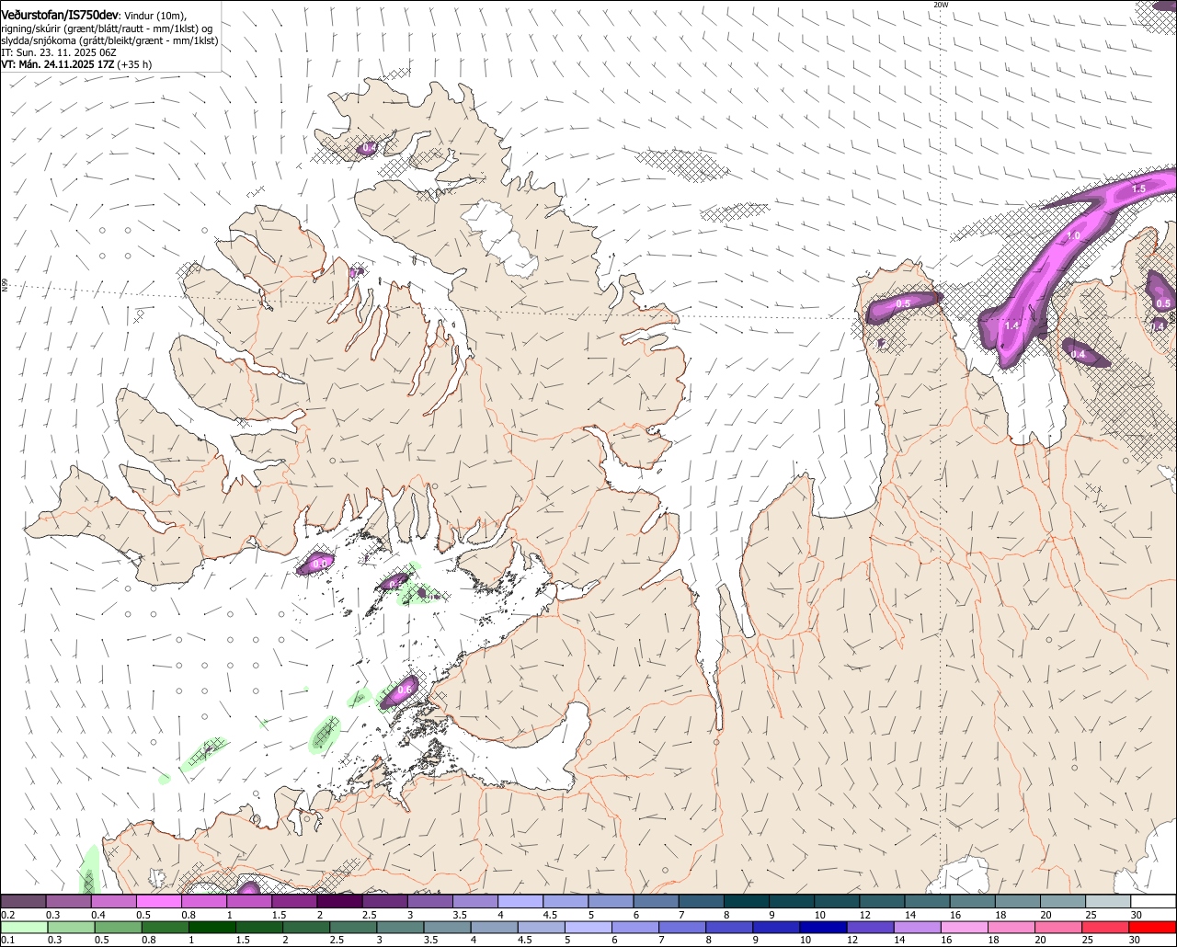Click the '0.4' legend label under top row
The width and height of the screenshot is (1177, 947).
coord(97,915)
